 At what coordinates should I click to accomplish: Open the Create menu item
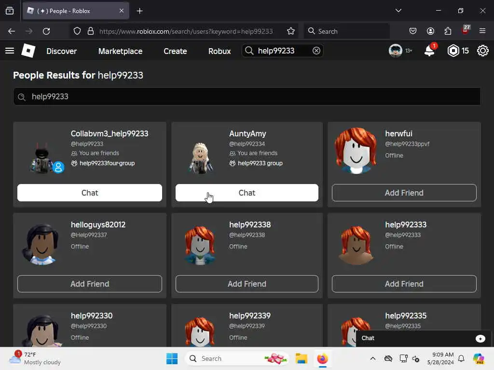pyautogui.click(x=175, y=51)
